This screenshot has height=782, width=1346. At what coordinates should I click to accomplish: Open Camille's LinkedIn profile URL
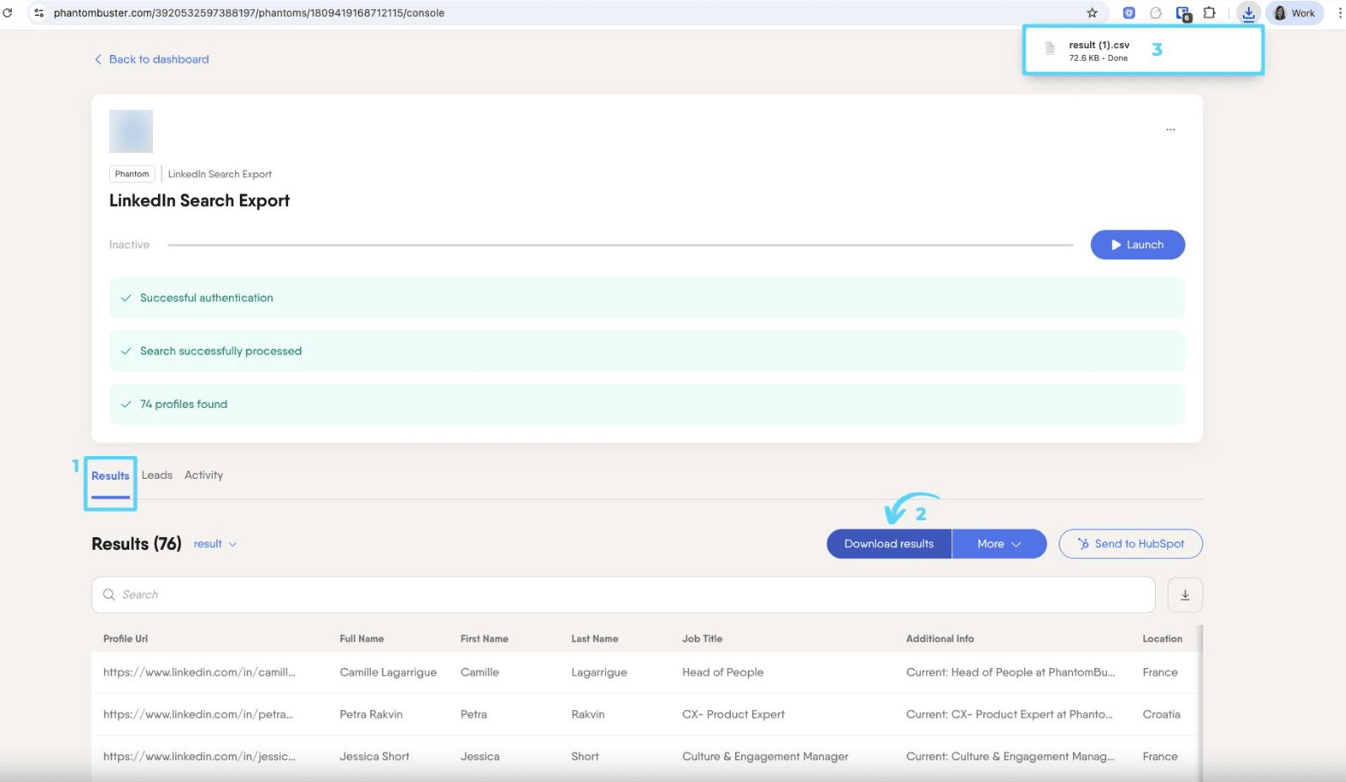click(199, 672)
